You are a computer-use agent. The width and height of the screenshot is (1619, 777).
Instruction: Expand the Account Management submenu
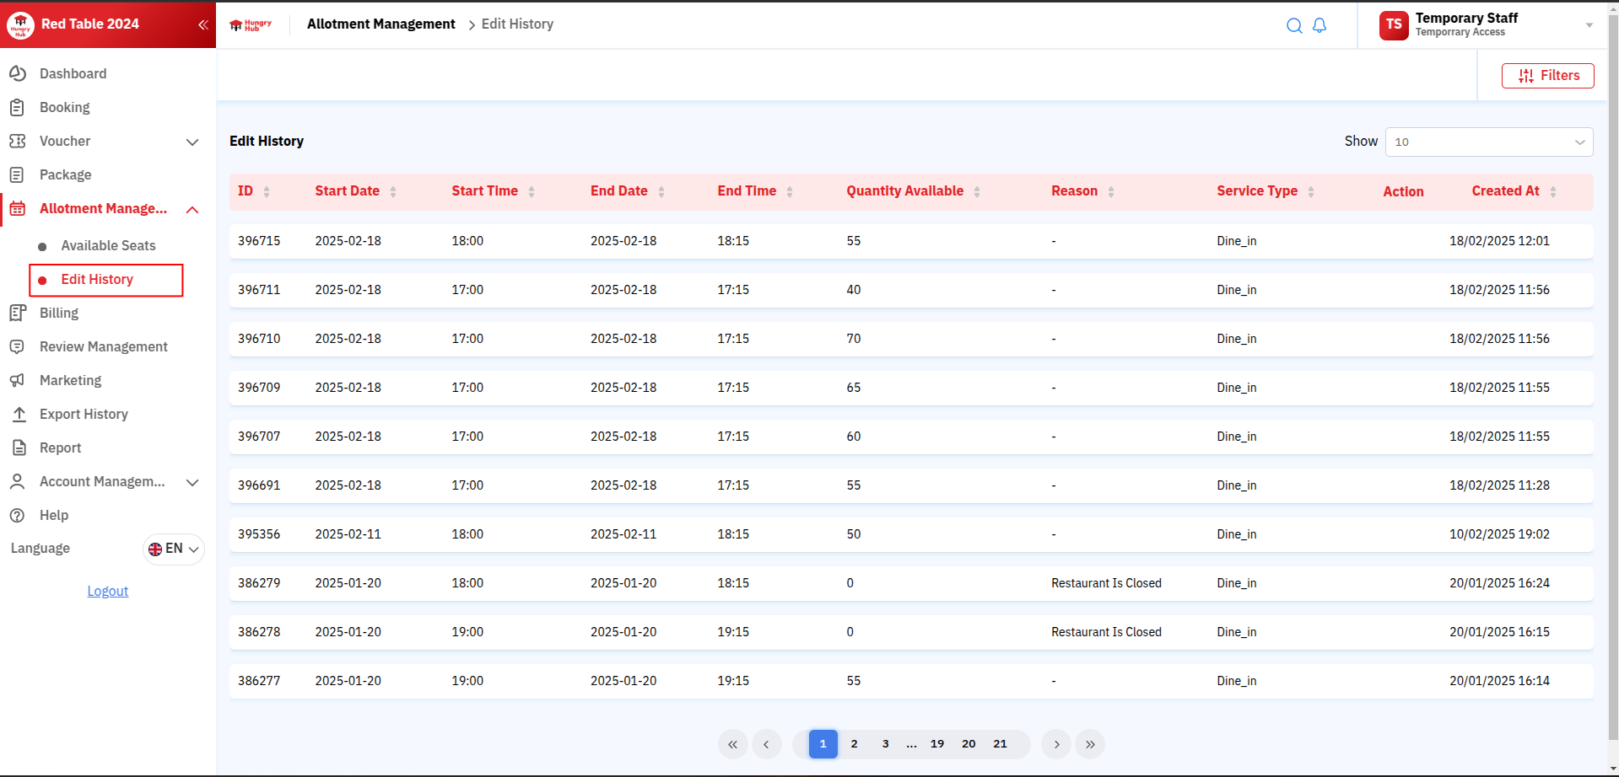pyautogui.click(x=192, y=482)
